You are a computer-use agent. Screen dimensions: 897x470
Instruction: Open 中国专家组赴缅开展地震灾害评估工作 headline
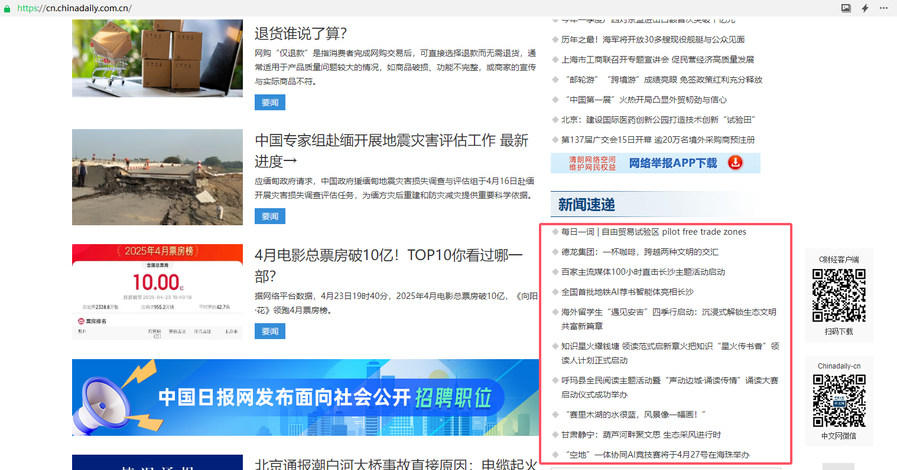[391, 151]
